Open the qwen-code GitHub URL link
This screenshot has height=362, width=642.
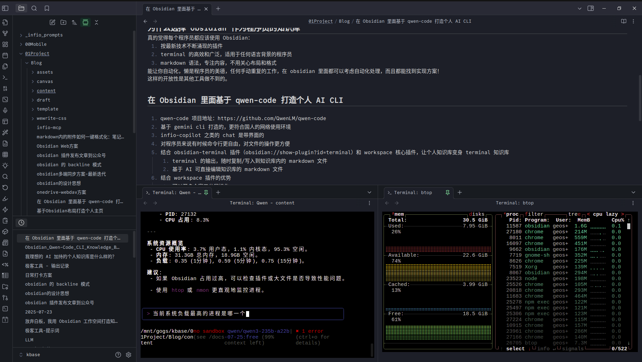[x=272, y=118]
